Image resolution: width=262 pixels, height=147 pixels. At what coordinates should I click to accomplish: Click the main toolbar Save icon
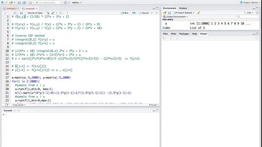[19, 2]
